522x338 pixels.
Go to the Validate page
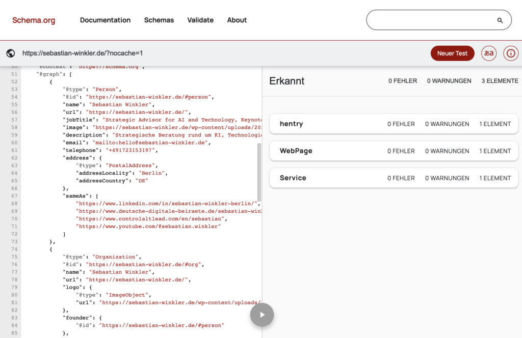(200, 20)
